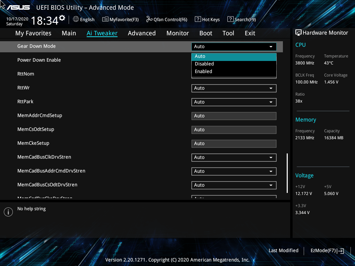Select the MemCkeSetup label
This screenshot has height=266, width=355.
tap(33, 143)
